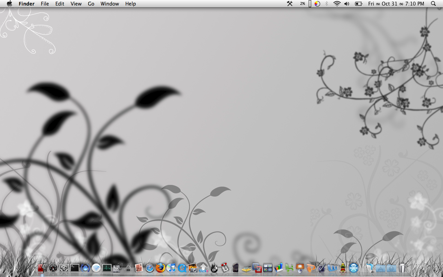This screenshot has width=443, height=277.
Task: Click the Fri Oct 31 7:10 PM clock
Action: 396,4
